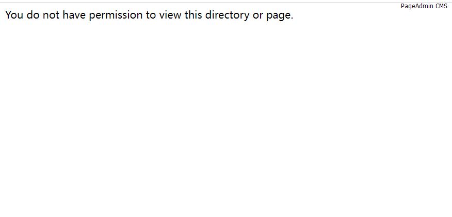Click the permission denied error message

click(x=149, y=15)
